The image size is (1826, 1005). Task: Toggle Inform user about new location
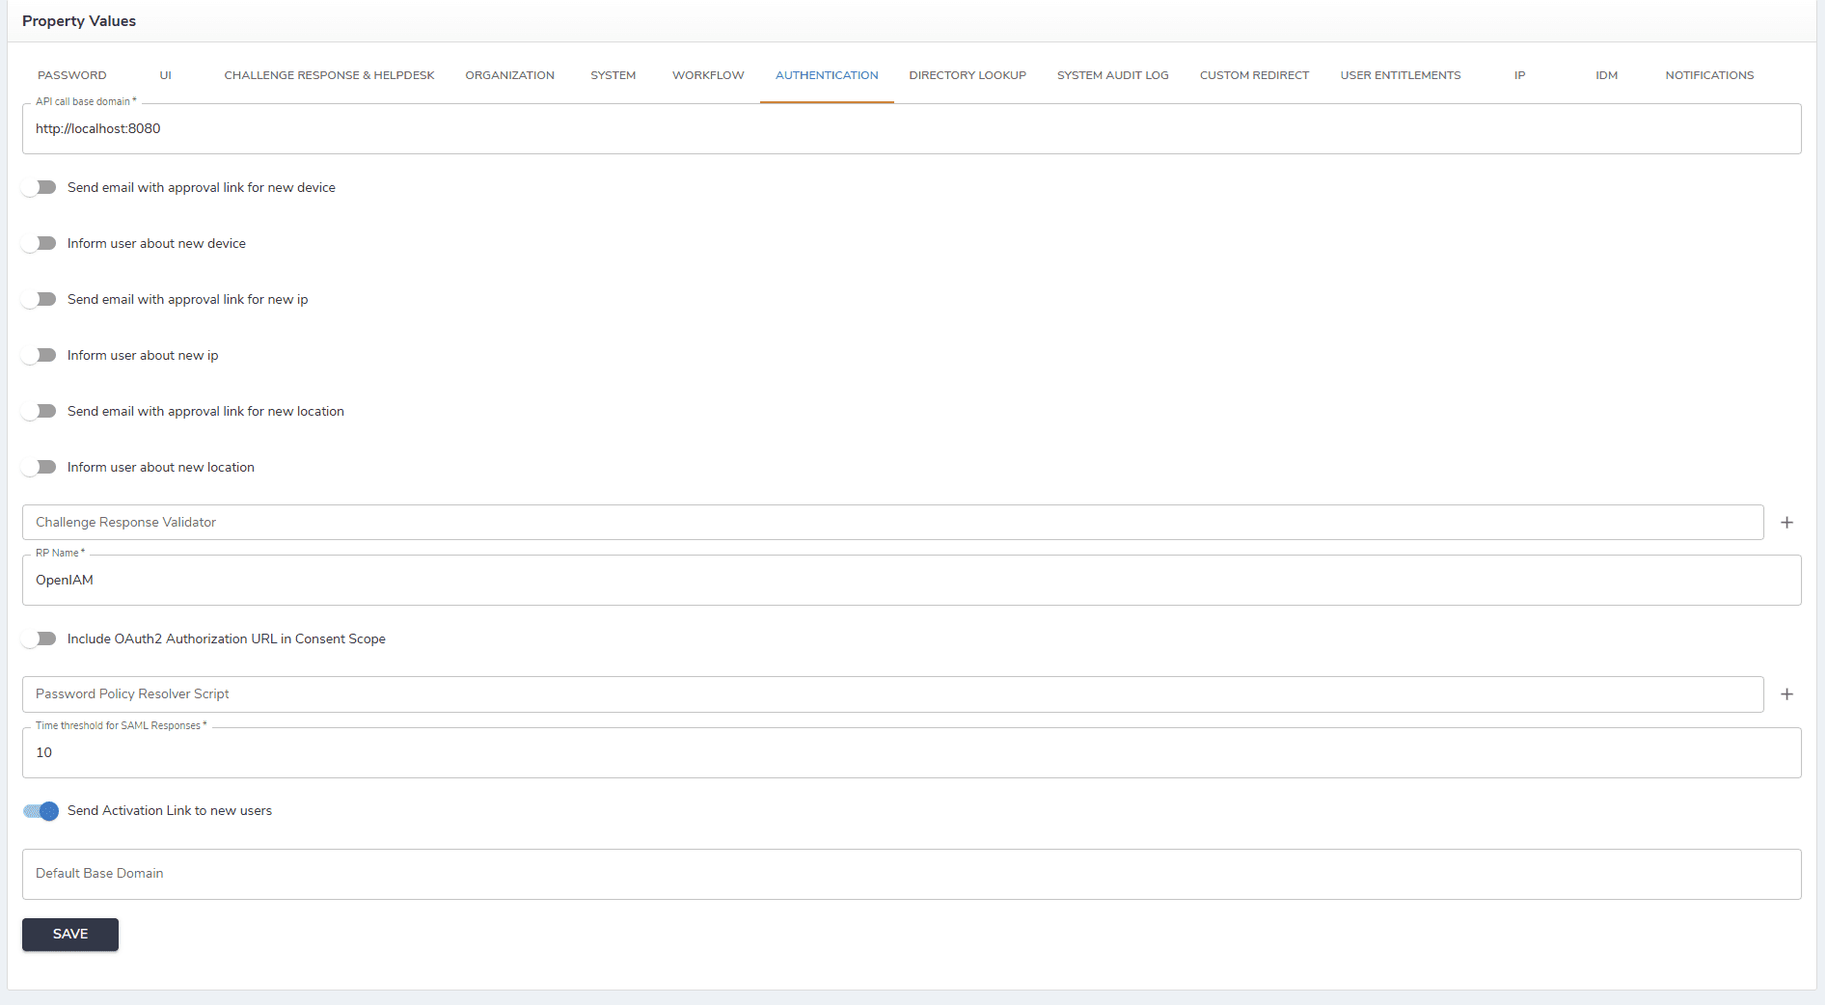click(x=40, y=468)
